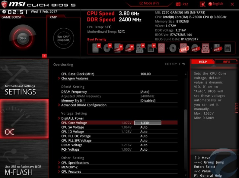Select the USB floppy boot device icon
This screenshot has height=178, width=239.
tap(217, 48)
